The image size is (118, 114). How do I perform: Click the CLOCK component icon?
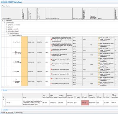tap(8, 27)
